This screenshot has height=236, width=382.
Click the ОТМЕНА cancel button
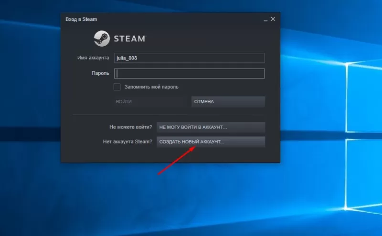pos(228,102)
